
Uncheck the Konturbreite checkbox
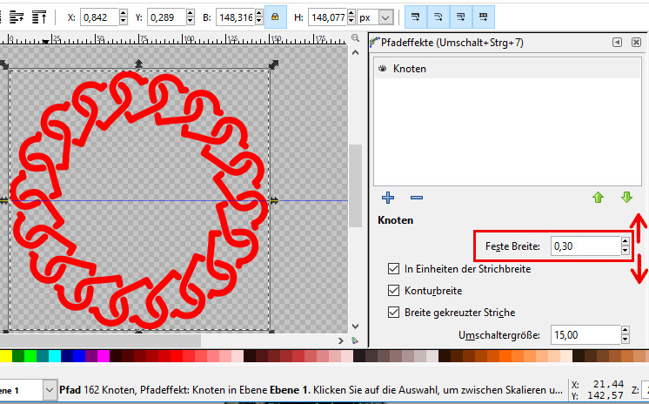(x=393, y=291)
